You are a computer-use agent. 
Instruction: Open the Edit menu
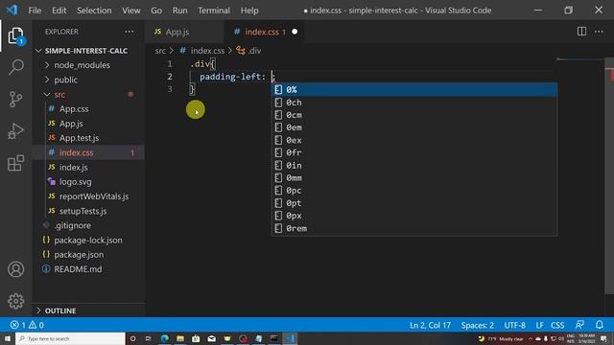[x=59, y=11]
